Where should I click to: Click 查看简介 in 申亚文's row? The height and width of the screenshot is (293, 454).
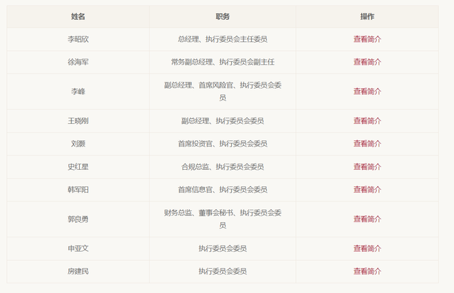point(367,248)
